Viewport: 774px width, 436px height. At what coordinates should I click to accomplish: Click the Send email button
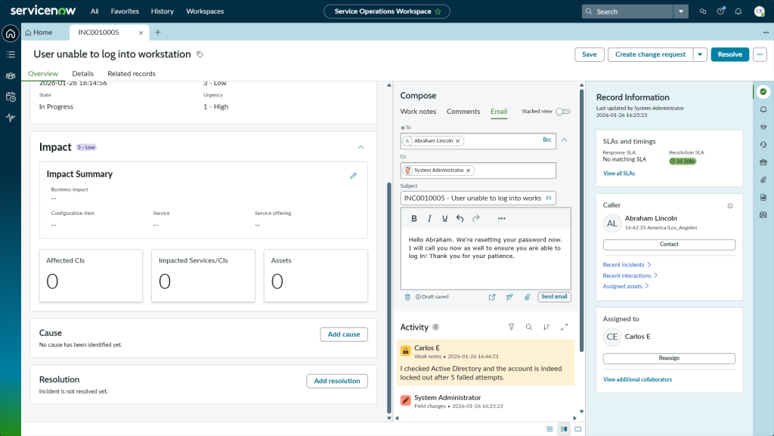[554, 297]
